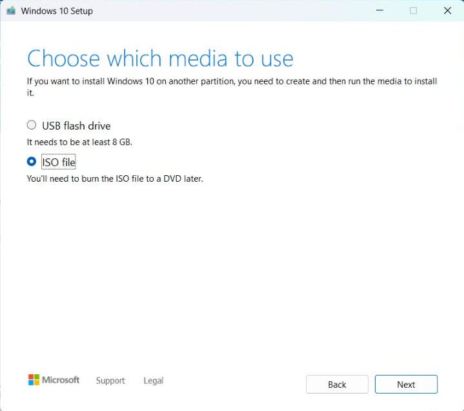This screenshot has width=464, height=411.
Task: Minimize the Windows 10 Setup window
Action: tap(379, 10)
